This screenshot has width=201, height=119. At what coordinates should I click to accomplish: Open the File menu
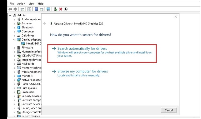12,4
